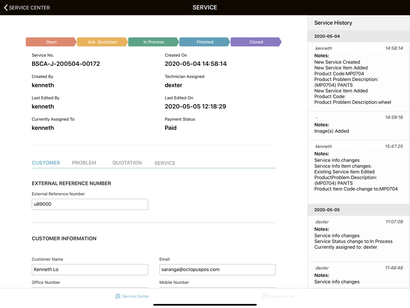This screenshot has width=410, height=308.
Task: Tap the Service Center sliders icon
Action: (x=118, y=296)
